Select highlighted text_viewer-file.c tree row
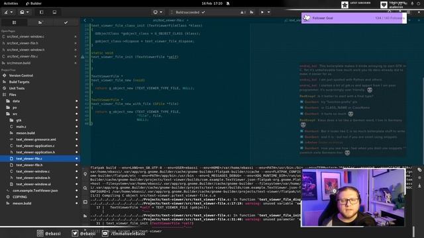Viewport: 424px width, 238px height. [40, 159]
